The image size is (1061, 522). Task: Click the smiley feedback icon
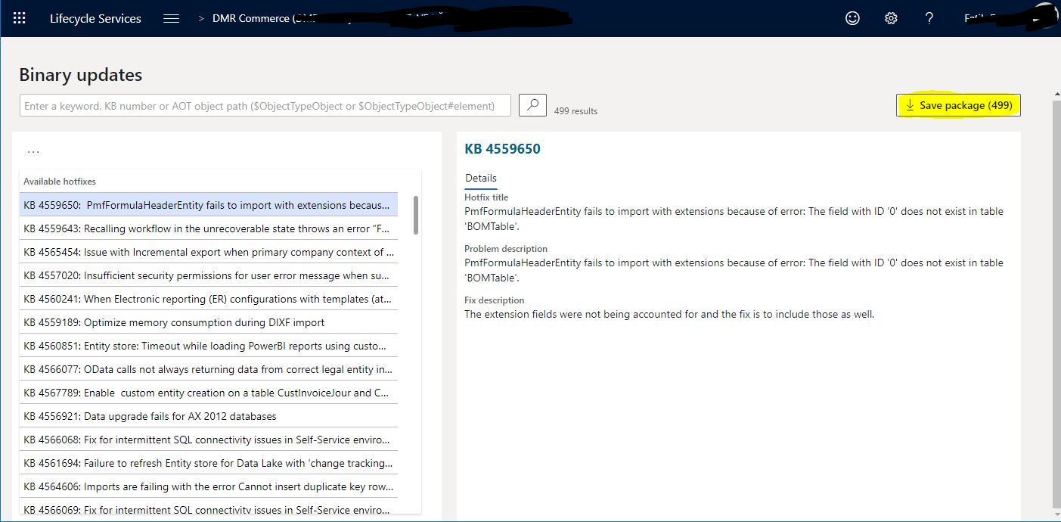click(852, 18)
